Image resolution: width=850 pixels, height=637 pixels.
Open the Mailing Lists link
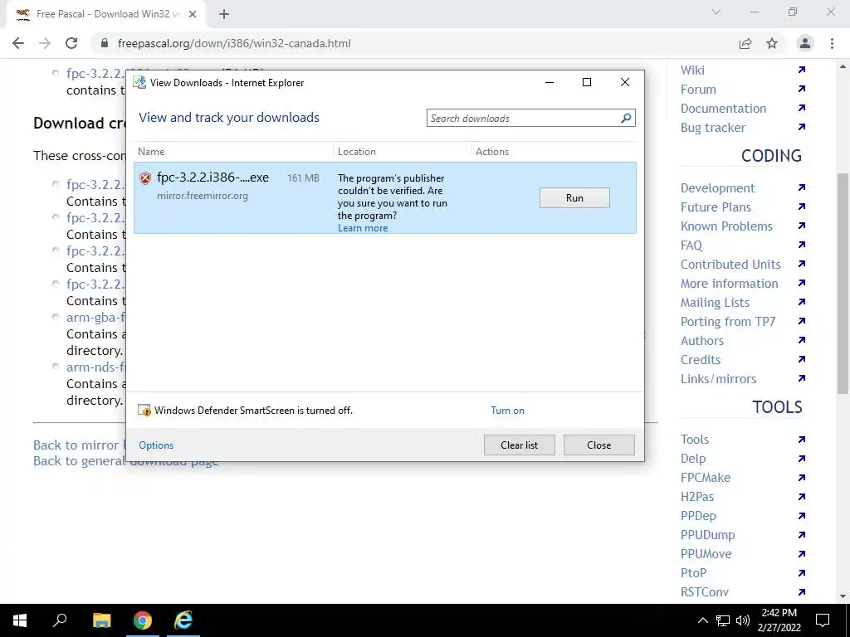[715, 302]
